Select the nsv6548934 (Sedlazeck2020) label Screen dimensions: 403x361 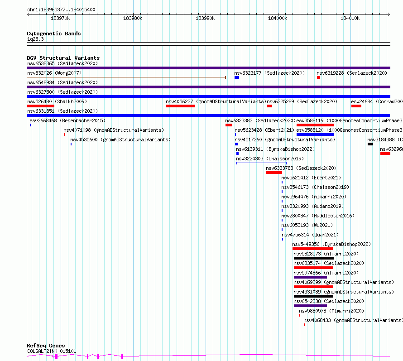[x=62, y=82]
